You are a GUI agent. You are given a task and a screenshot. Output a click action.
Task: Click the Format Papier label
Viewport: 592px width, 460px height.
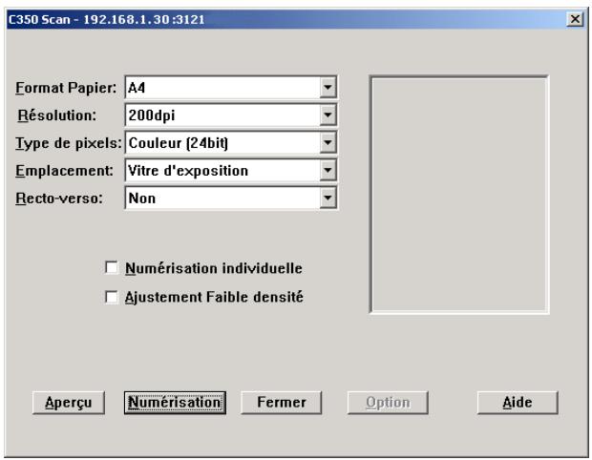66,88
